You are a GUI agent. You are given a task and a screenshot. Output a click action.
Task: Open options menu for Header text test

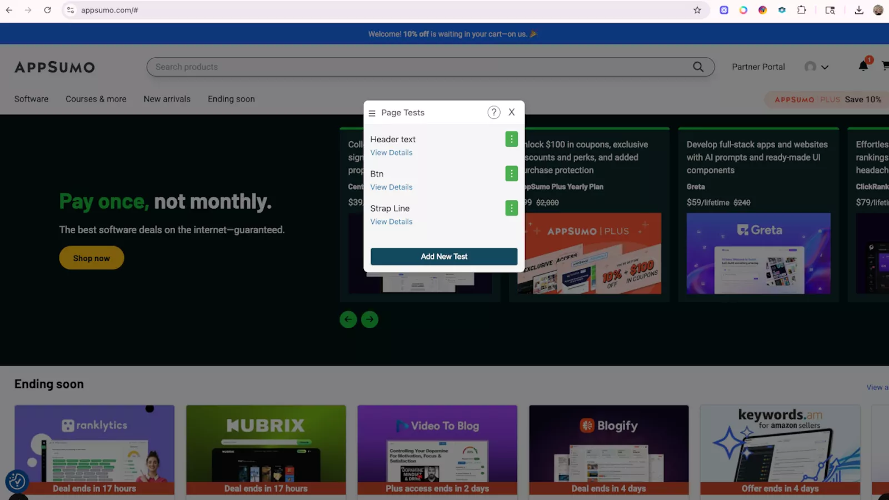click(x=511, y=139)
